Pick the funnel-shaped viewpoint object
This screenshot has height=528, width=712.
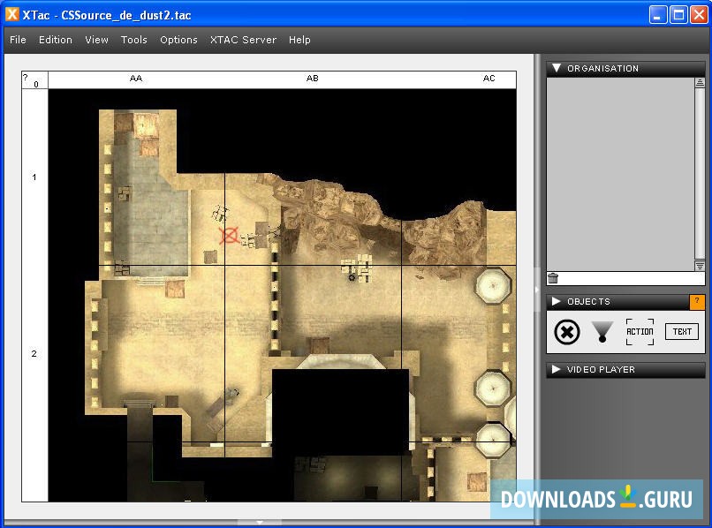pos(602,332)
